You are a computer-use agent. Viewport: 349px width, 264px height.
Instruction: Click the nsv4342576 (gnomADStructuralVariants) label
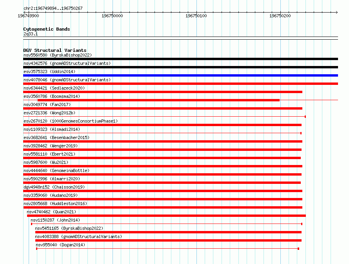(x=67, y=63)
